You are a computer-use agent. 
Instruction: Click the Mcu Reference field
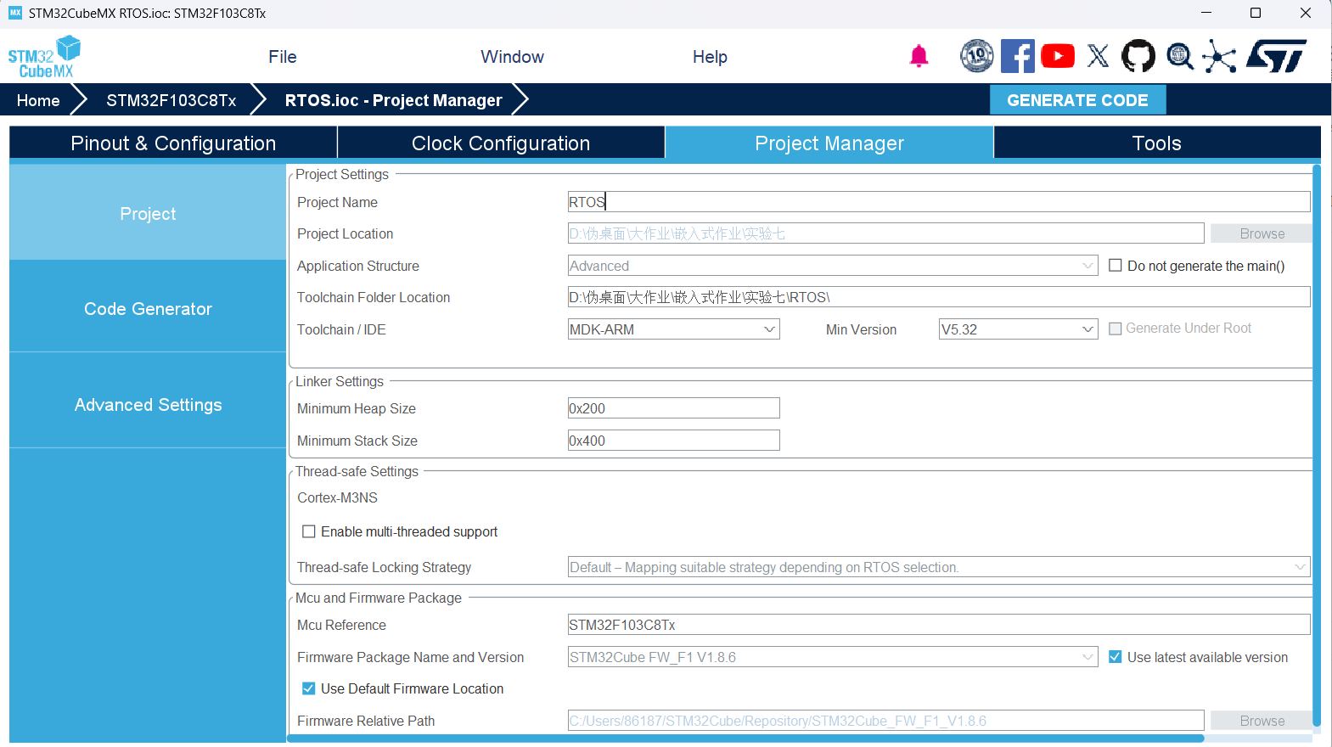(939, 625)
